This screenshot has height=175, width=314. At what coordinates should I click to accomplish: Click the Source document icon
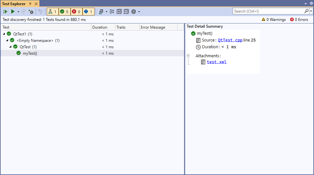tap(198, 40)
